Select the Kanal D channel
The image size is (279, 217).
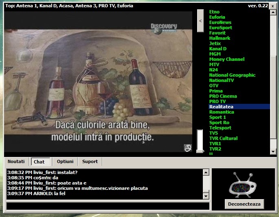[x=218, y=49]
